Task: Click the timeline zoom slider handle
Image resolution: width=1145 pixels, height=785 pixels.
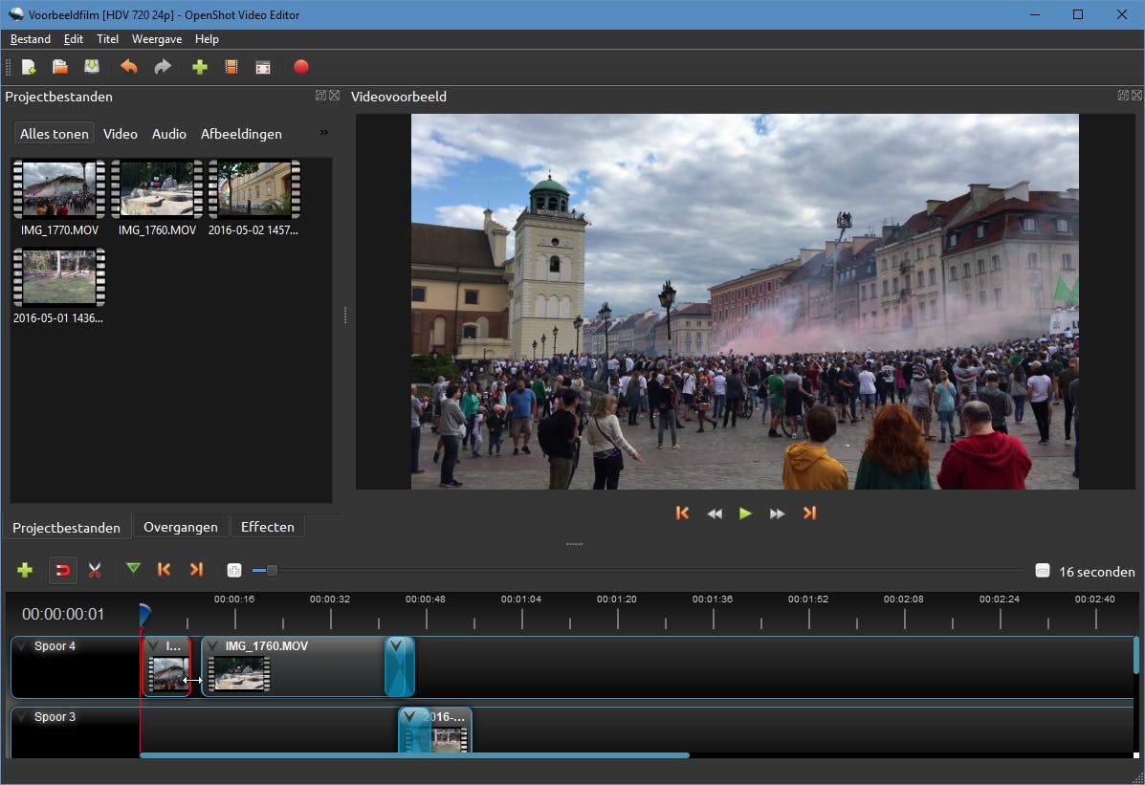Action: click(272, 571)
